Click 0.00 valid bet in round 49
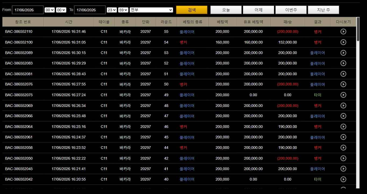This screenshot has height=194, width=367. (x=253, y=95)
